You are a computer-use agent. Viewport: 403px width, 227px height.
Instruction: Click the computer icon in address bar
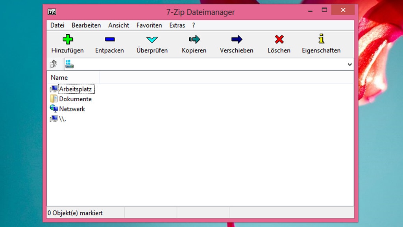pyautogui.click(x=69, y=64)
